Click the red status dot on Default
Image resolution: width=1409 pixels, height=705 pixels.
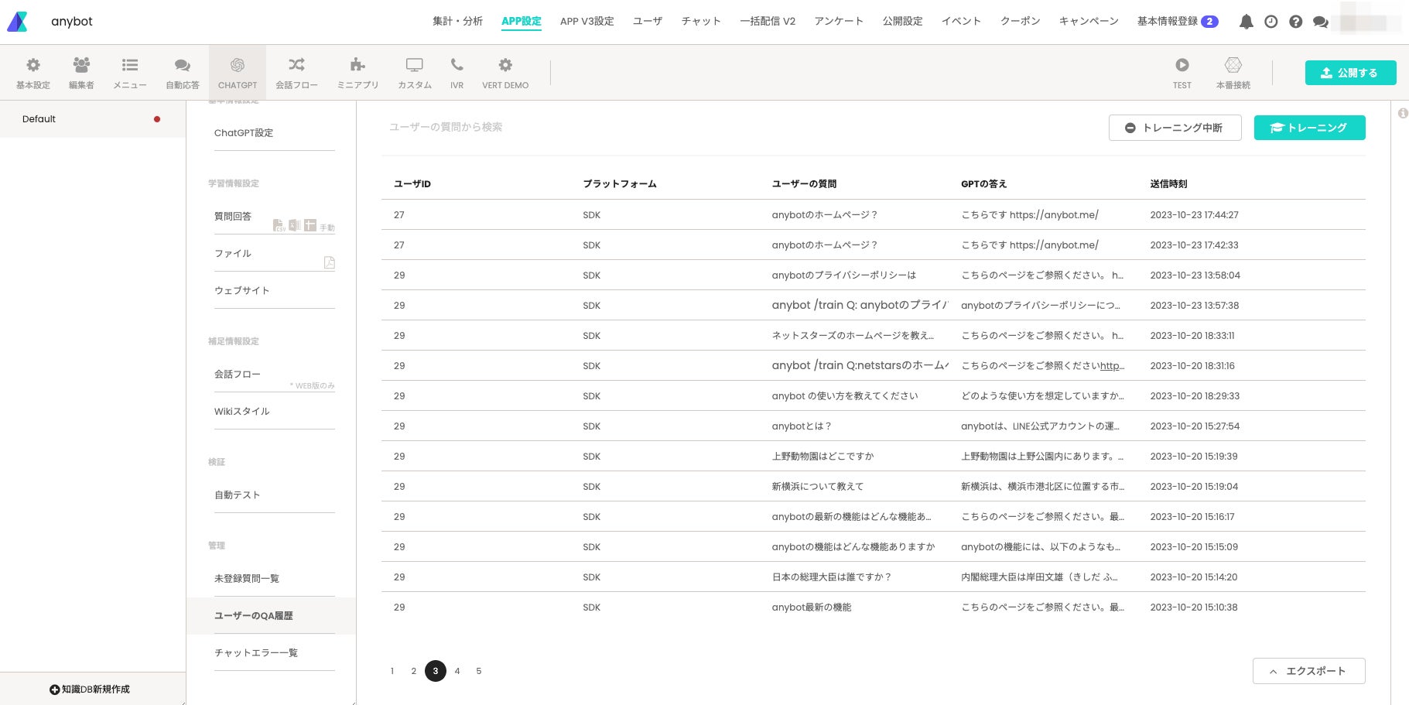[157, 119]
